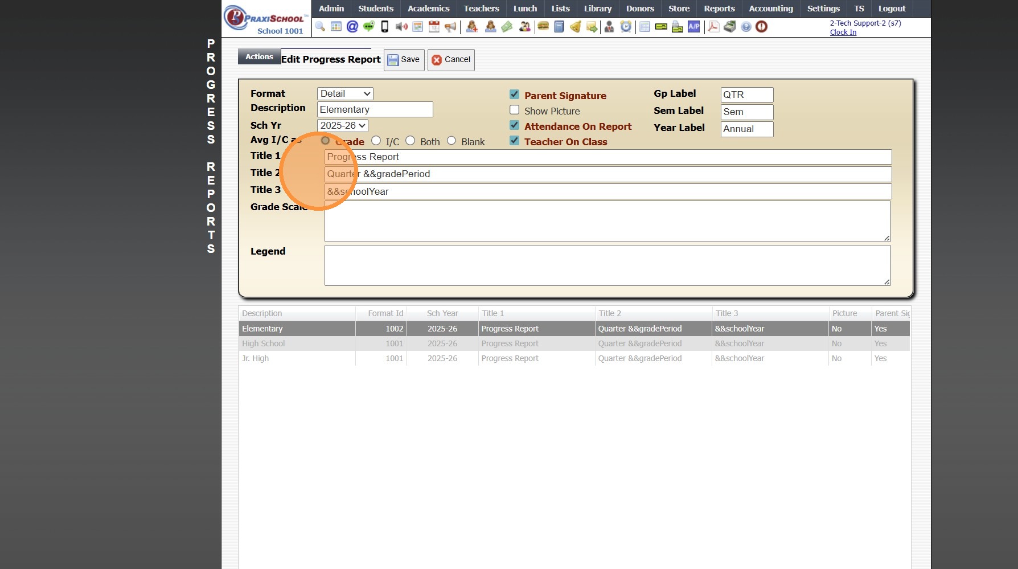Select the High School row
The image size is (1018, 569).
coord(574,343)
